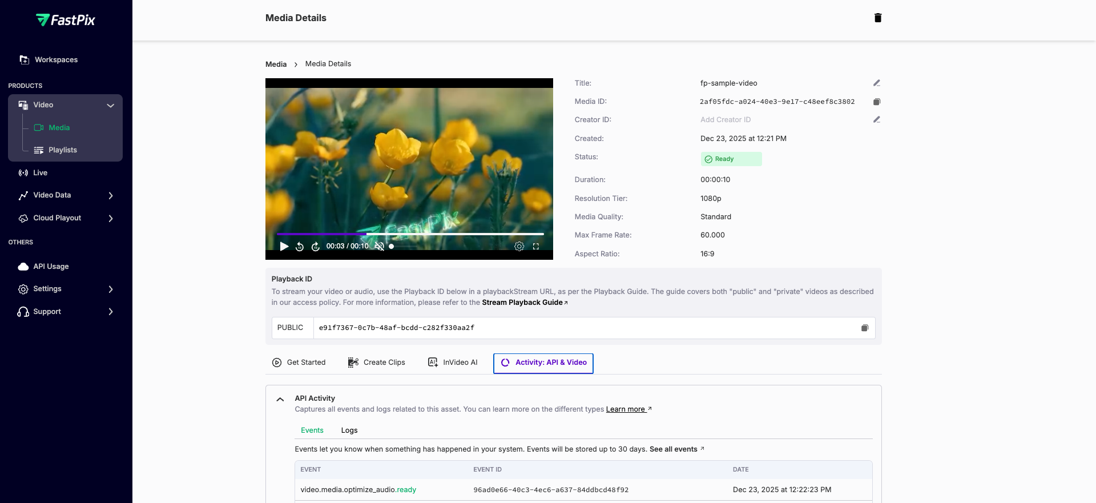Screen dimensions: 1096x503
Task: Adjust the video progress bar
Action: [410, 234]
